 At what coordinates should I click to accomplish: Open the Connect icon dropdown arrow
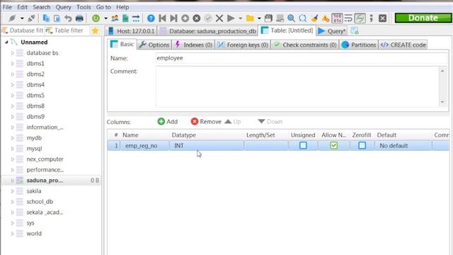(22, 18)
